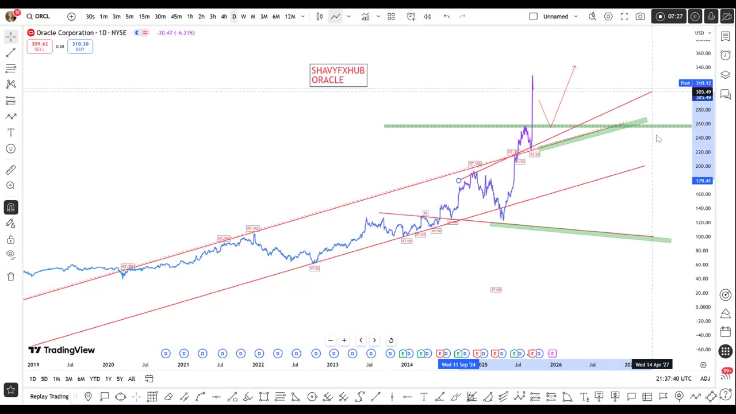Open chart settings hexagon icon
Viewport: 736px width, 414px height.
(x=608, y=16)
